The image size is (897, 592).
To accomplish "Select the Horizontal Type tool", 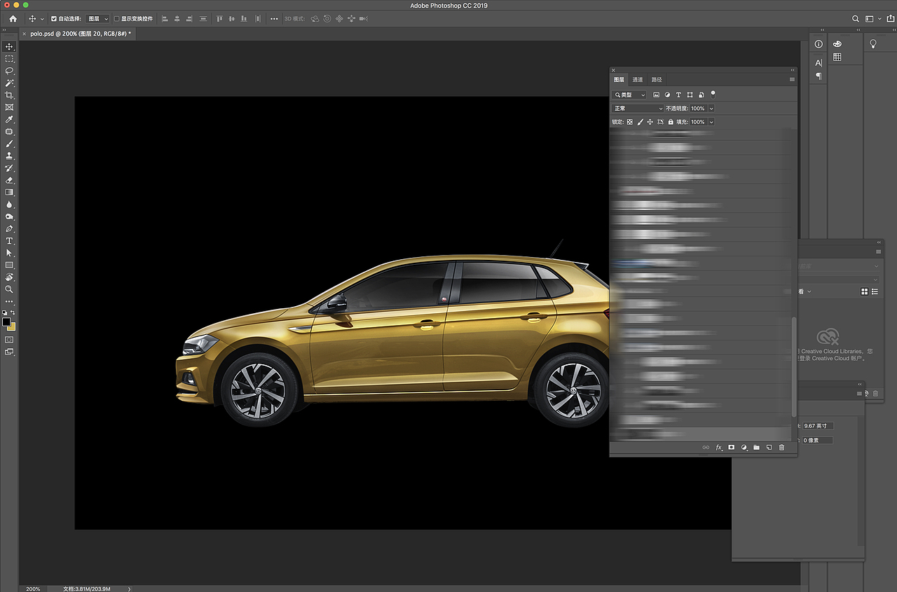I will [9, 241].
